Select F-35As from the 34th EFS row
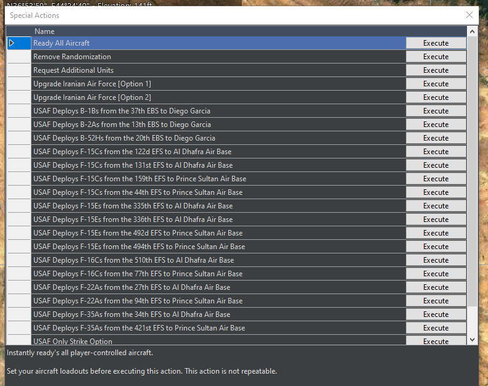 218,314
